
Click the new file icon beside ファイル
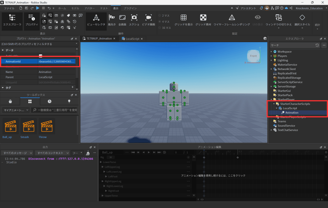point(21,8)
